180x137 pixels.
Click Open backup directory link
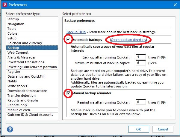pos(128,40)
